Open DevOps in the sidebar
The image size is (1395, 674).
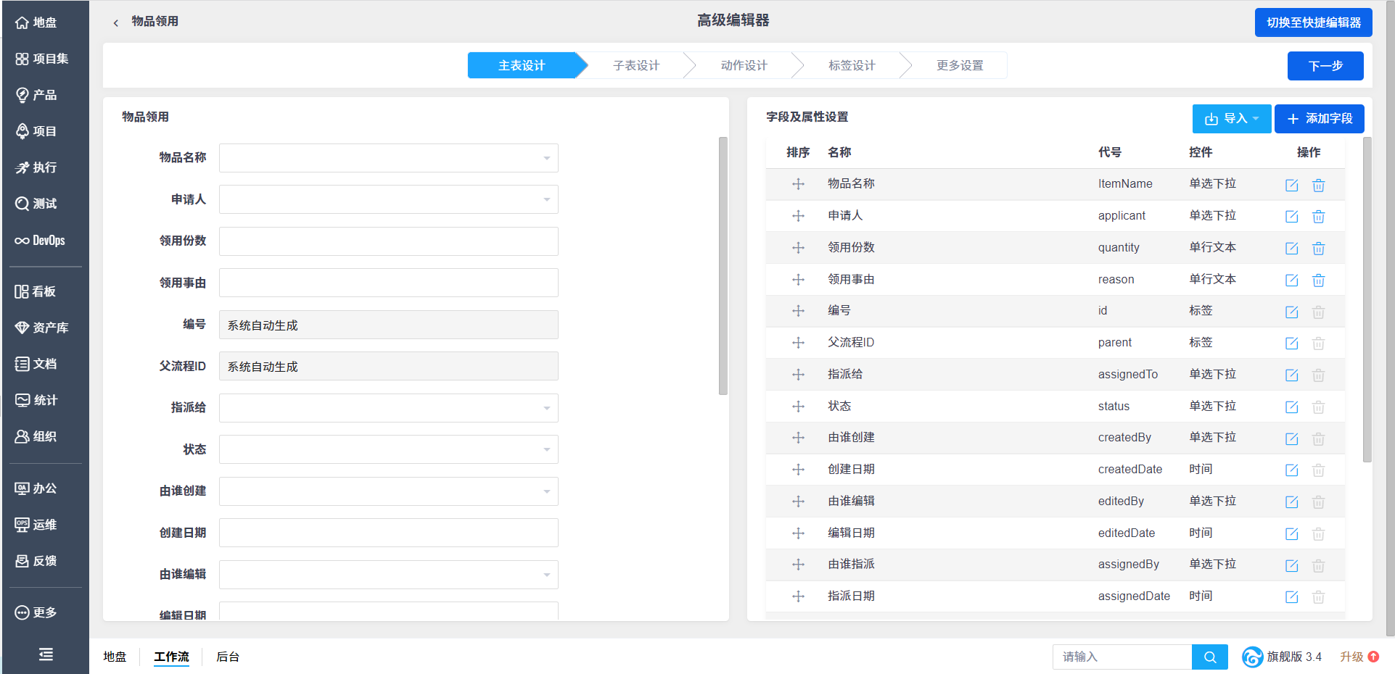pos(41,241)
